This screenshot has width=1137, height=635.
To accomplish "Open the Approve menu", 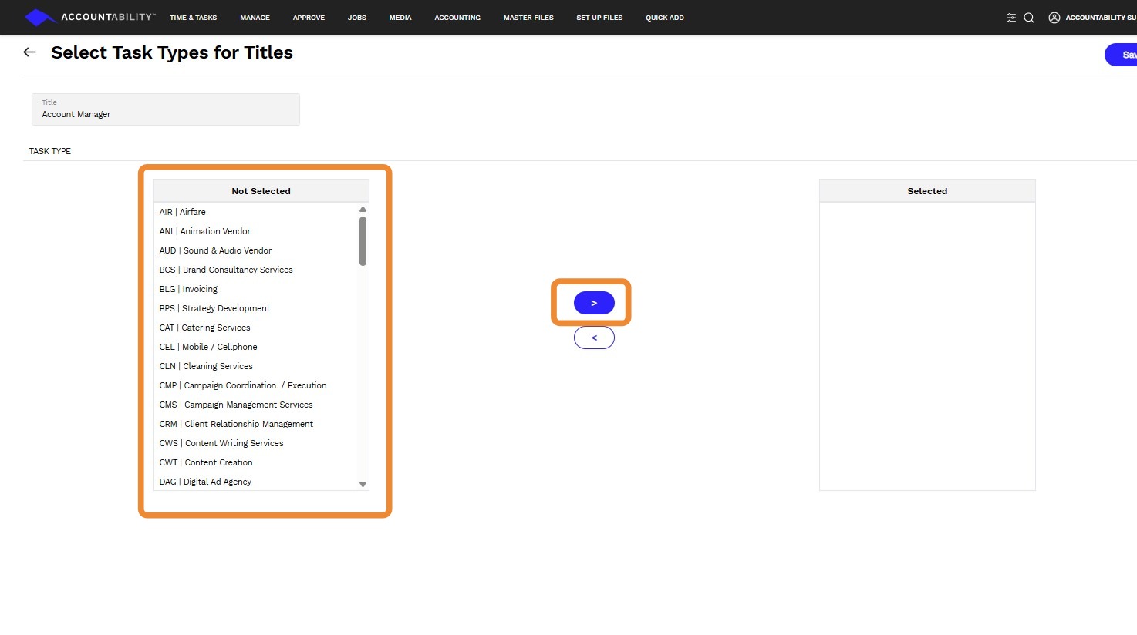I will [309, 18].
